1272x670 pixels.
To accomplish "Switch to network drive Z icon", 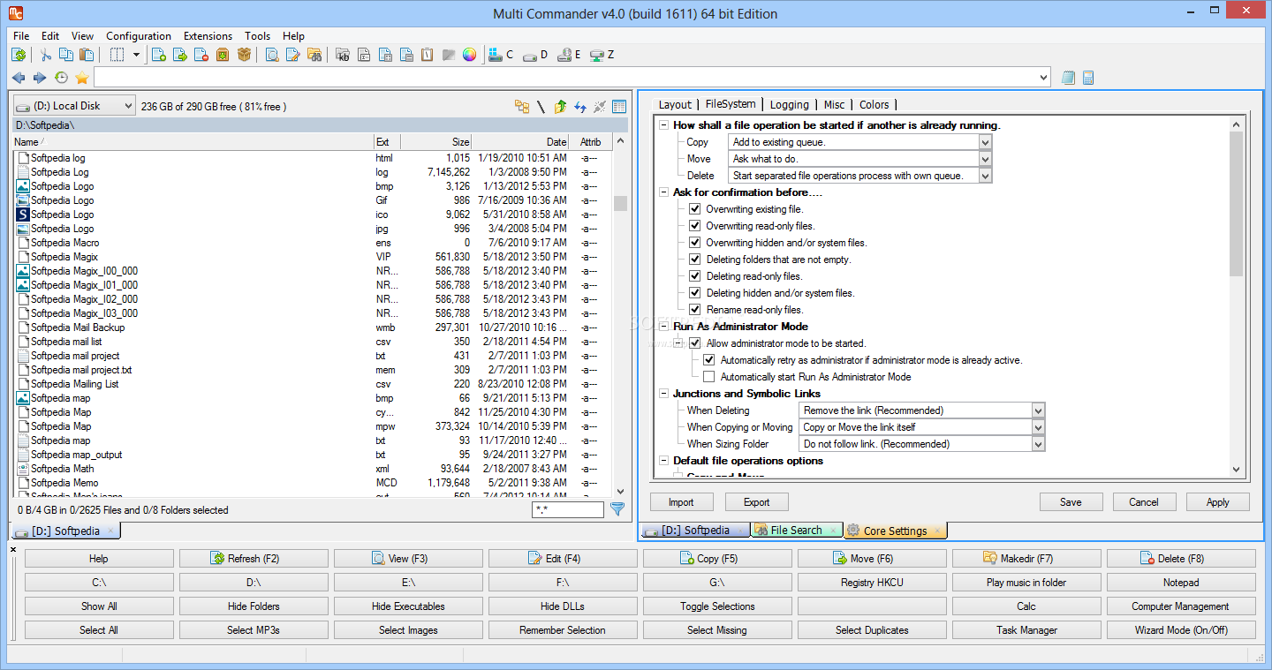I will pos(603,55).
